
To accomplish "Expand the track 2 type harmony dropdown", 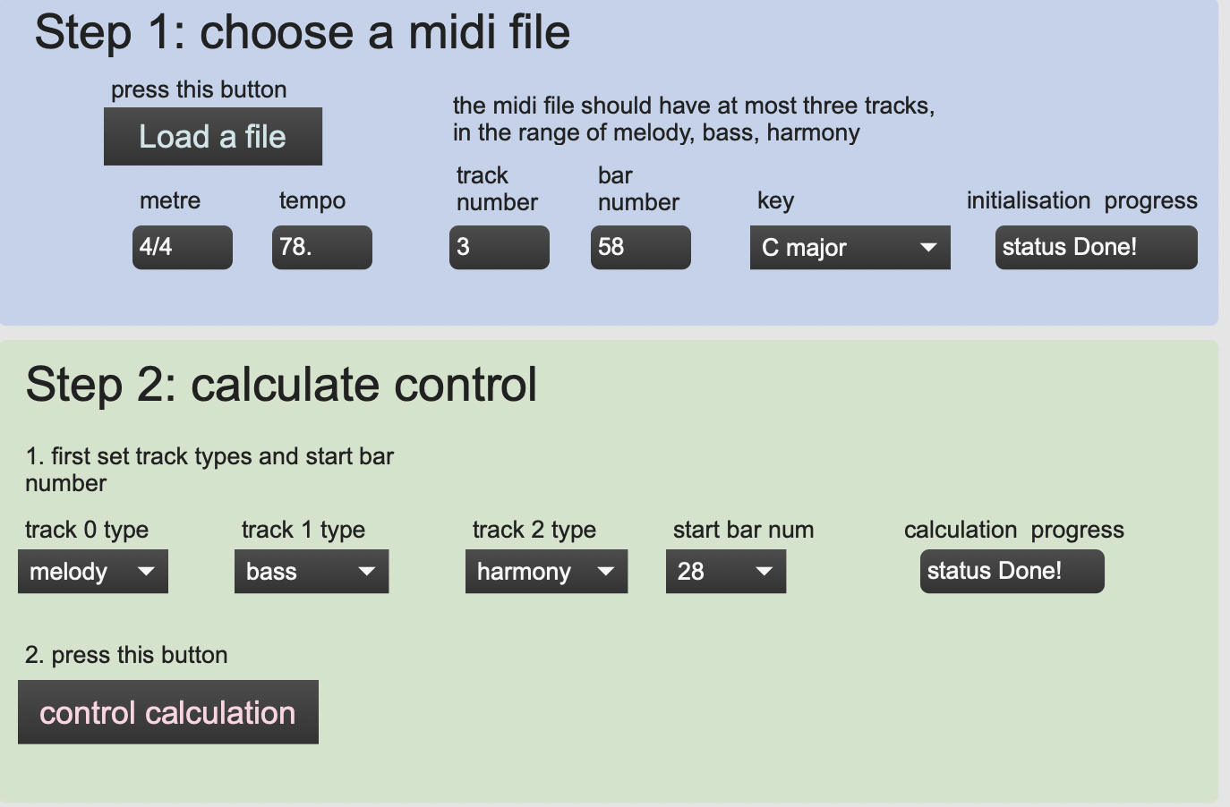I will click(546, 572).
